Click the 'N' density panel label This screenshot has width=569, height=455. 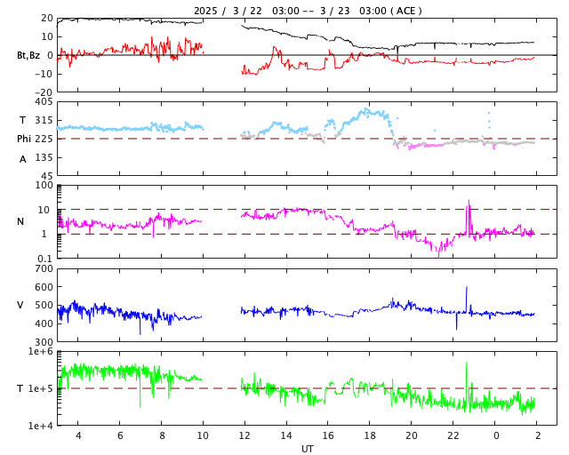coord(20,221)
